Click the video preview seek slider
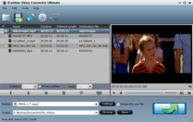Image resolution: width=193 pixels, height=122 pixels. click(x=152, y=93)
